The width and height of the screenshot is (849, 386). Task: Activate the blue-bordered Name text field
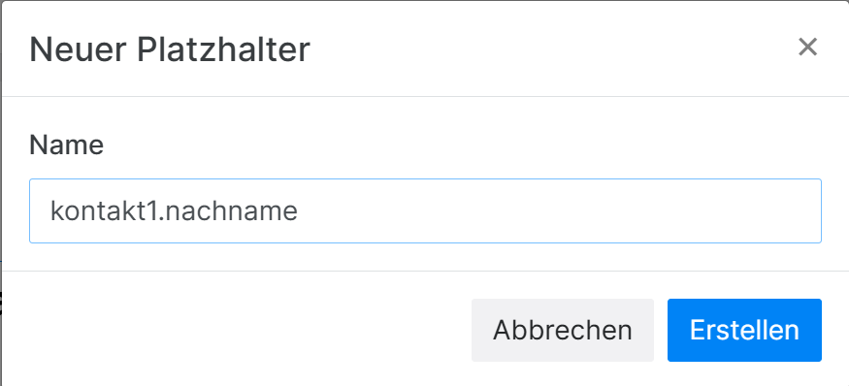425,211
